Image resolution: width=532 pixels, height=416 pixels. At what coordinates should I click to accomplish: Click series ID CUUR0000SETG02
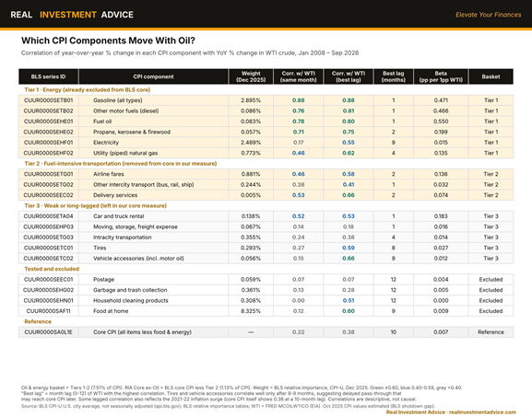(48, 184)
